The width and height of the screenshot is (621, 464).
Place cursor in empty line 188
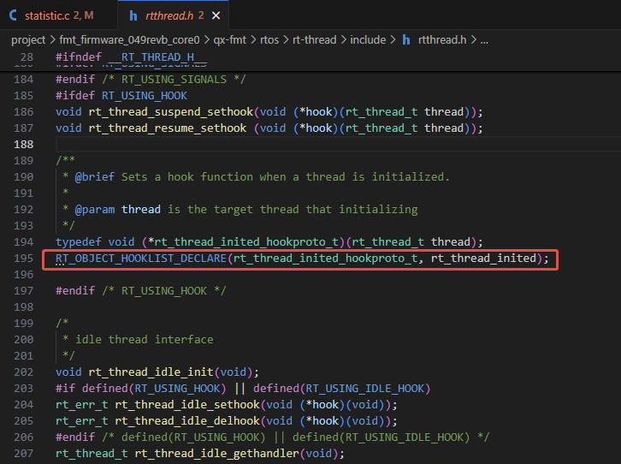339,144
